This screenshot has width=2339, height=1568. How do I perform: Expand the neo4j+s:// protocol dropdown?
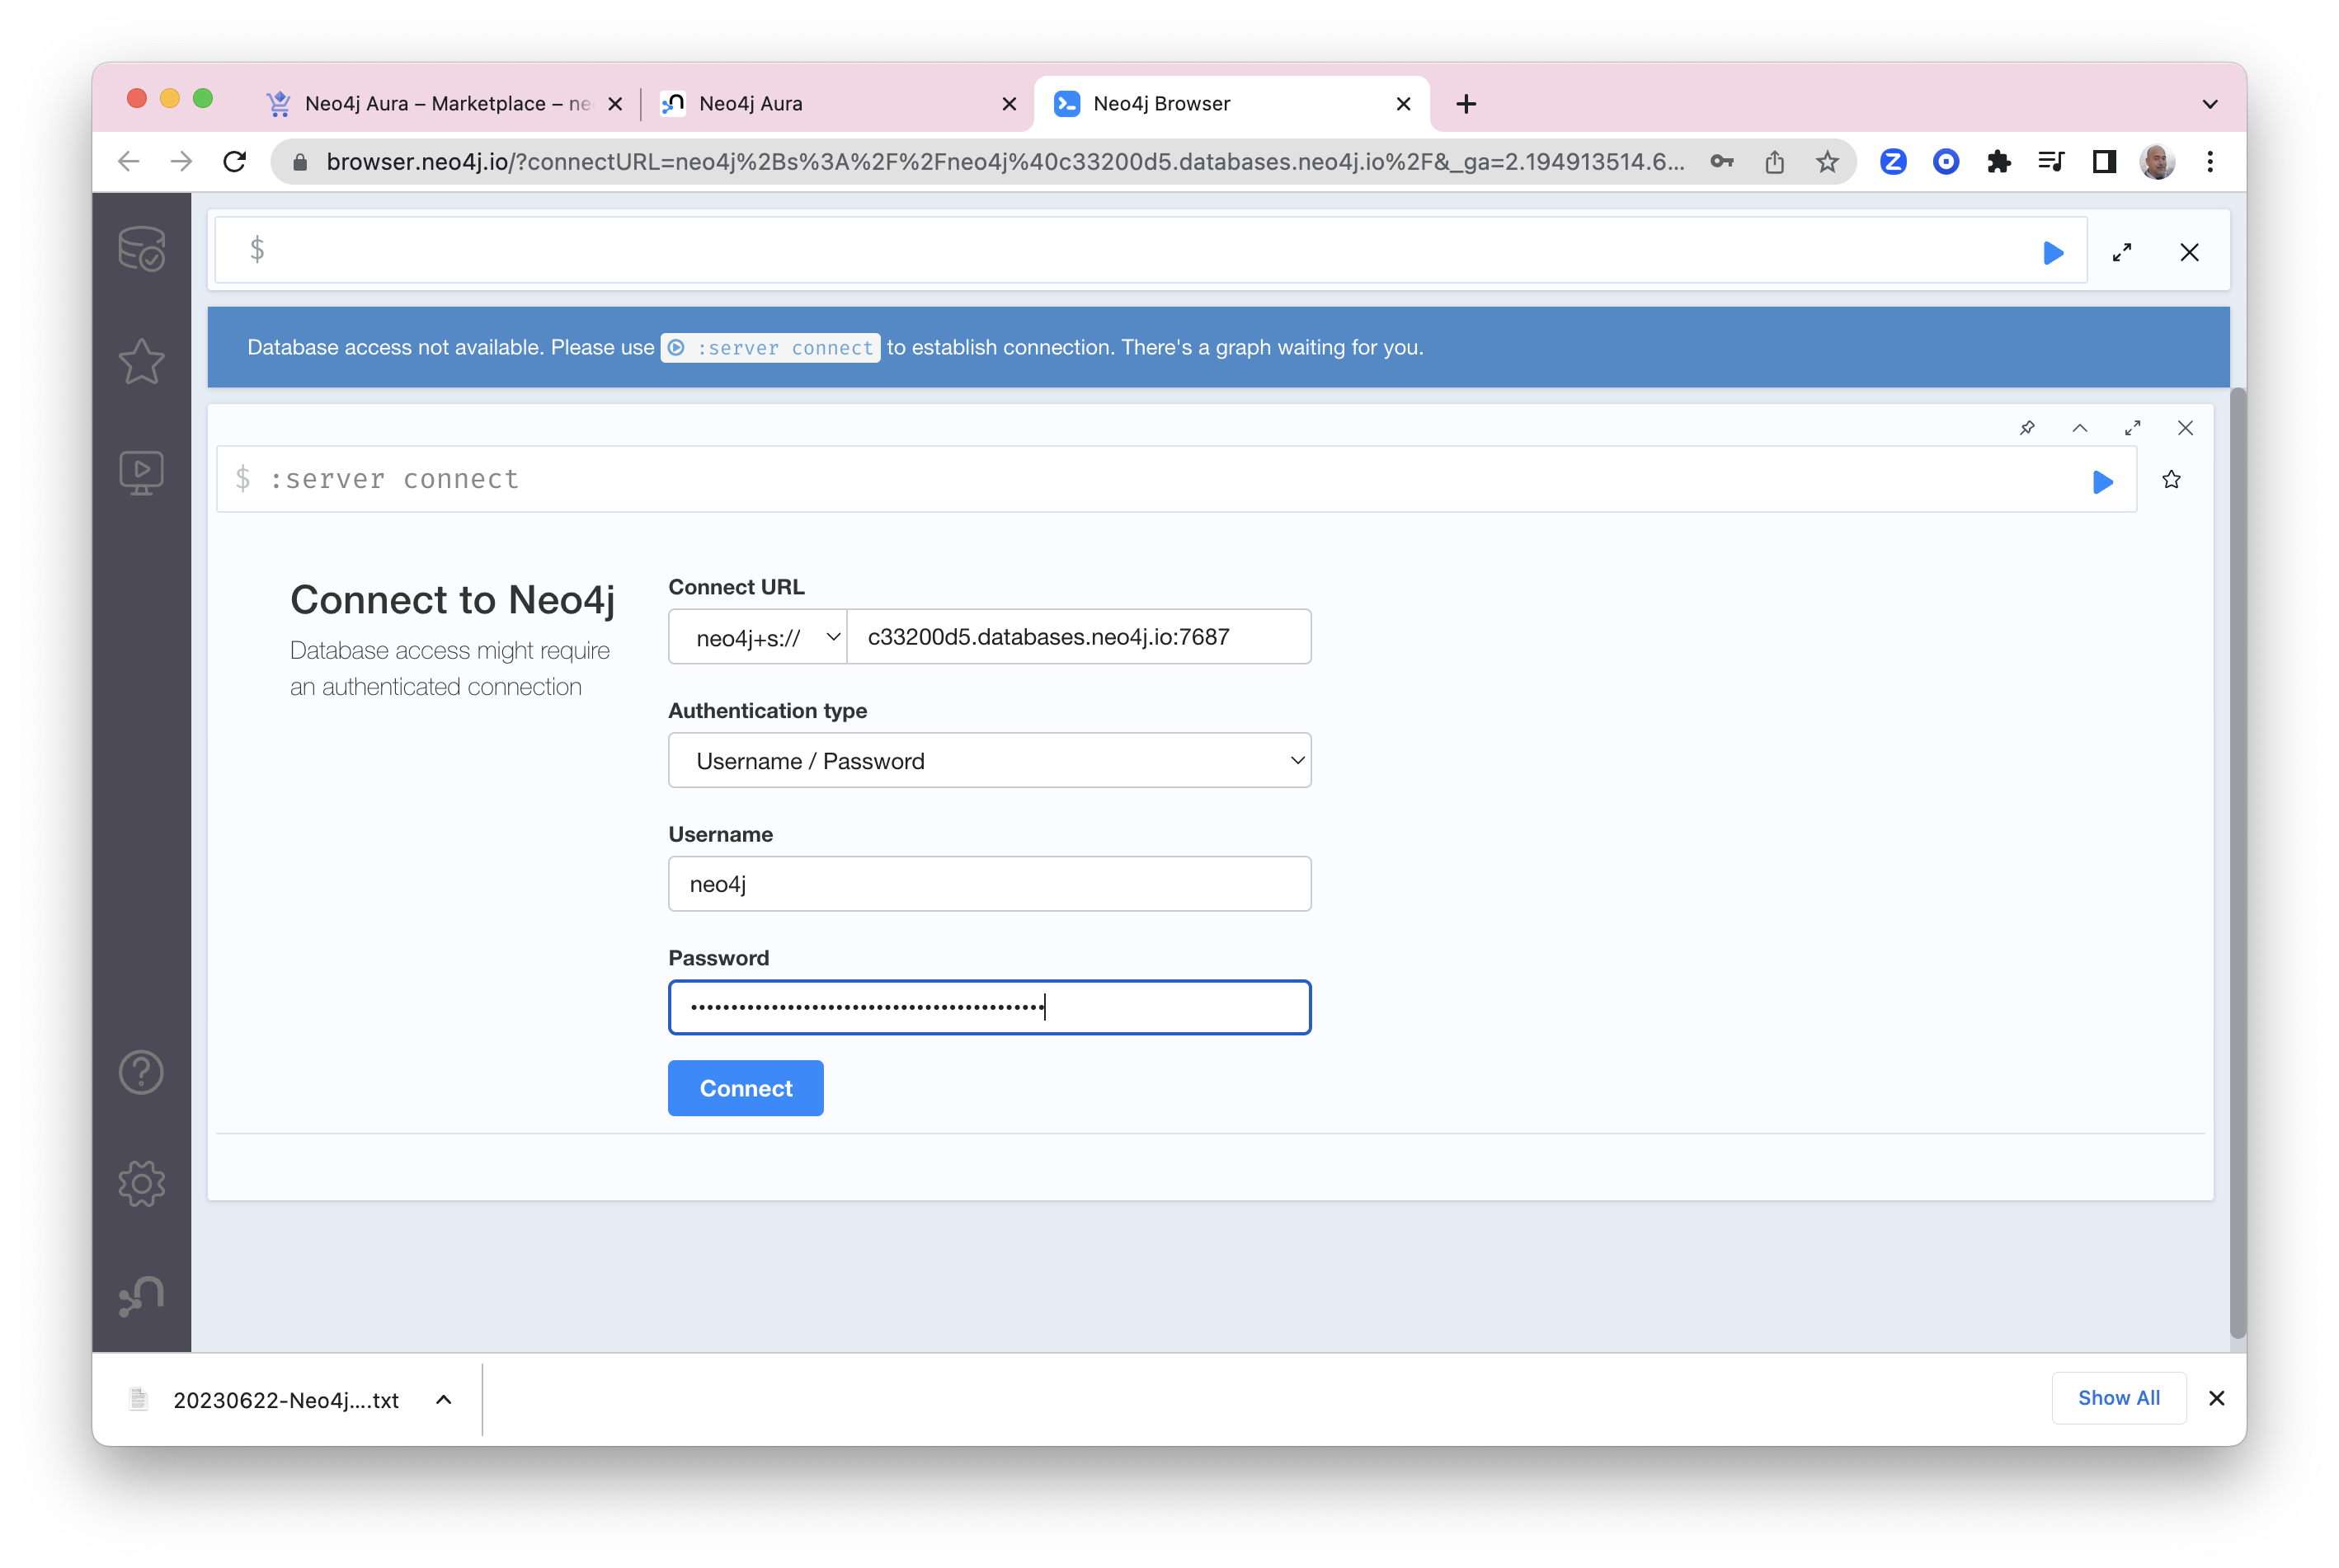coord(758,637)
